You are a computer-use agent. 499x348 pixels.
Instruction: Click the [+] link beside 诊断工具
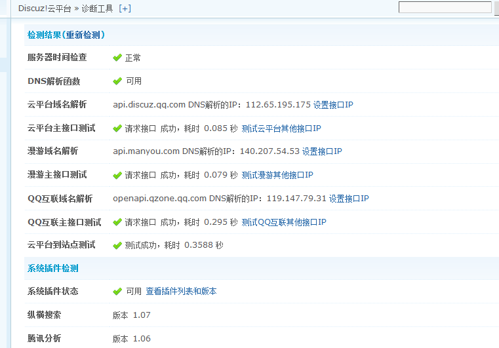click(x=125, y=9)
